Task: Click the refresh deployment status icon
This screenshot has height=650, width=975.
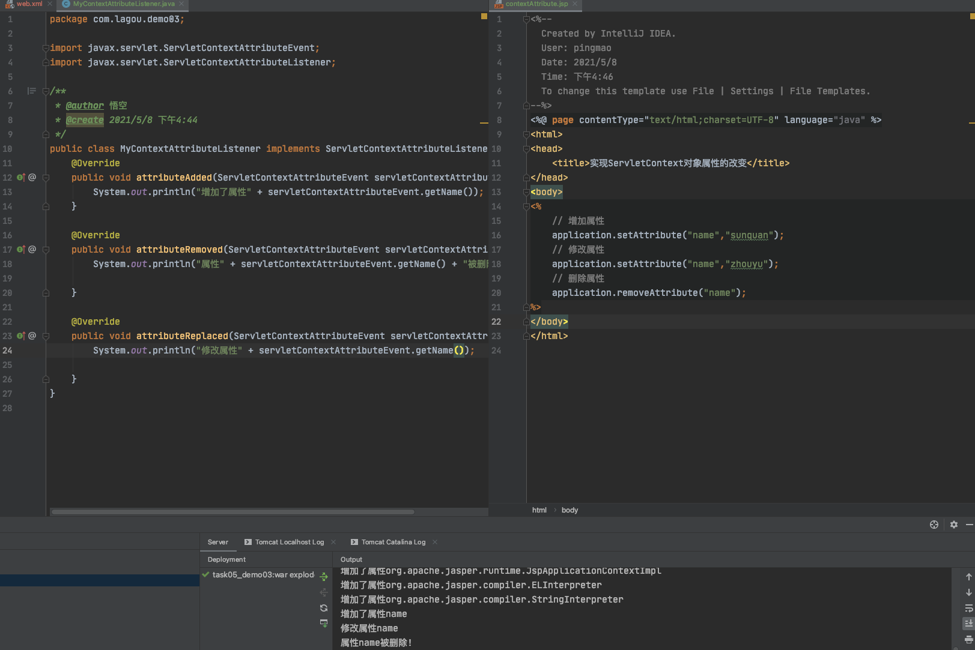Action: (324, 608)
